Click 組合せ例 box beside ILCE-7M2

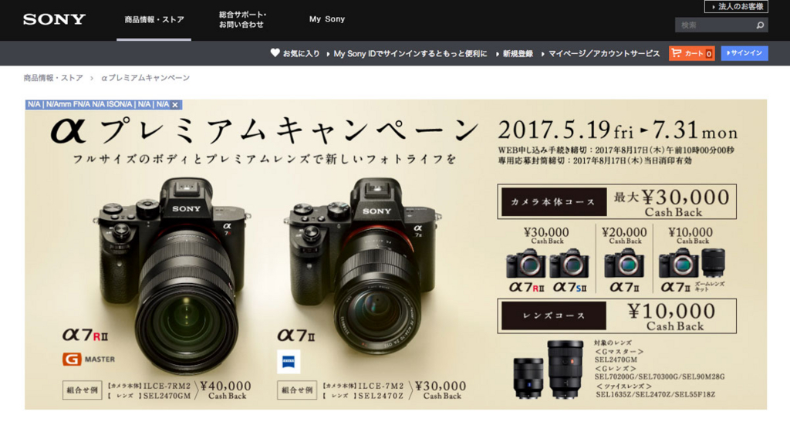coord(297,390)
